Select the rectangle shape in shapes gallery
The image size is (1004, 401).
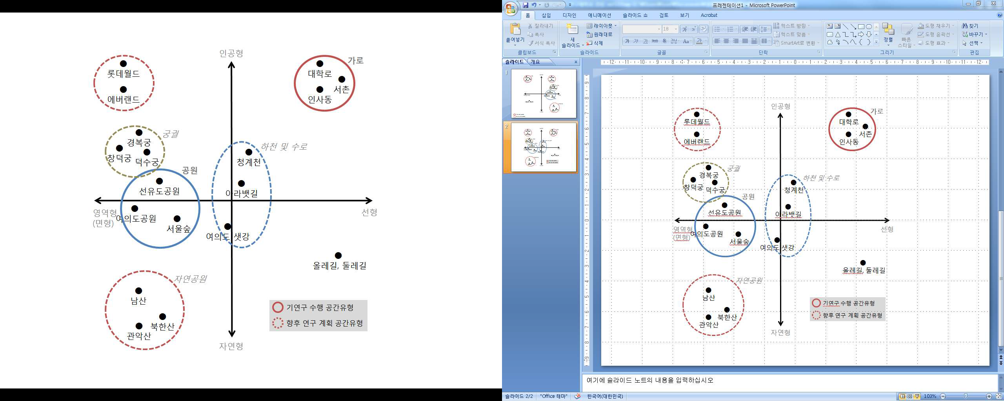point(861,27)
